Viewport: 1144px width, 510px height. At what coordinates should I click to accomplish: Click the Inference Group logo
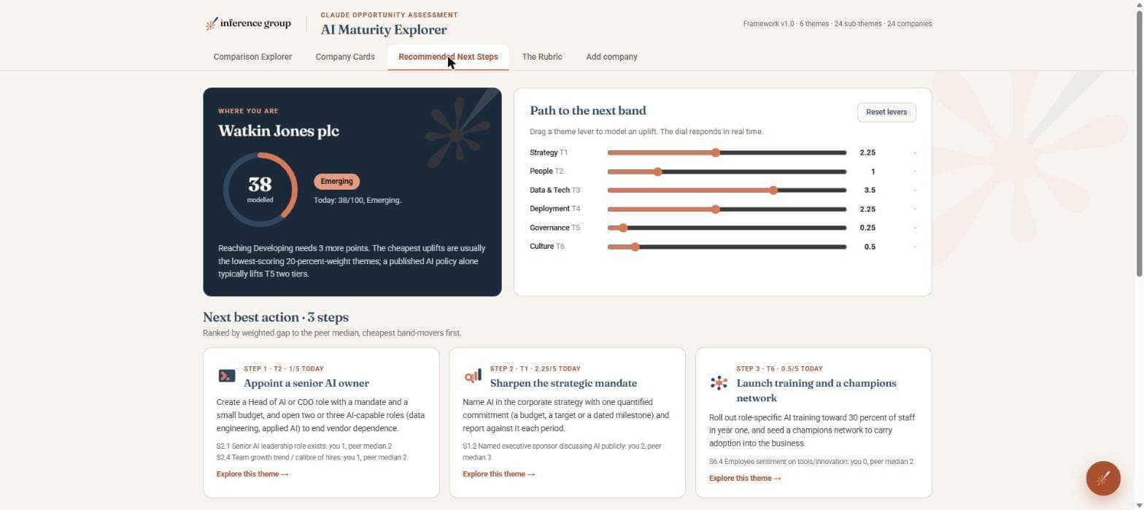pyautogui.click(x=248, y=23)
